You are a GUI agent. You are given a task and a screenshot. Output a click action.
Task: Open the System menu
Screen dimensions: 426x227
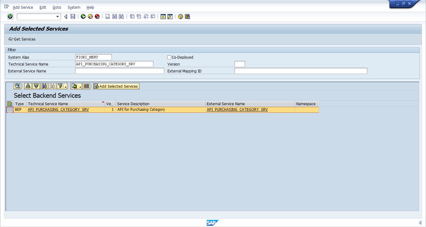click(x=74, y=7)
